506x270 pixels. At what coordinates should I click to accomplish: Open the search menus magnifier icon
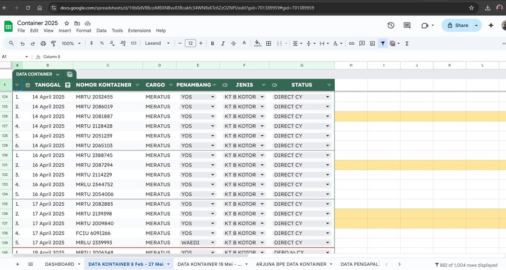11,43
